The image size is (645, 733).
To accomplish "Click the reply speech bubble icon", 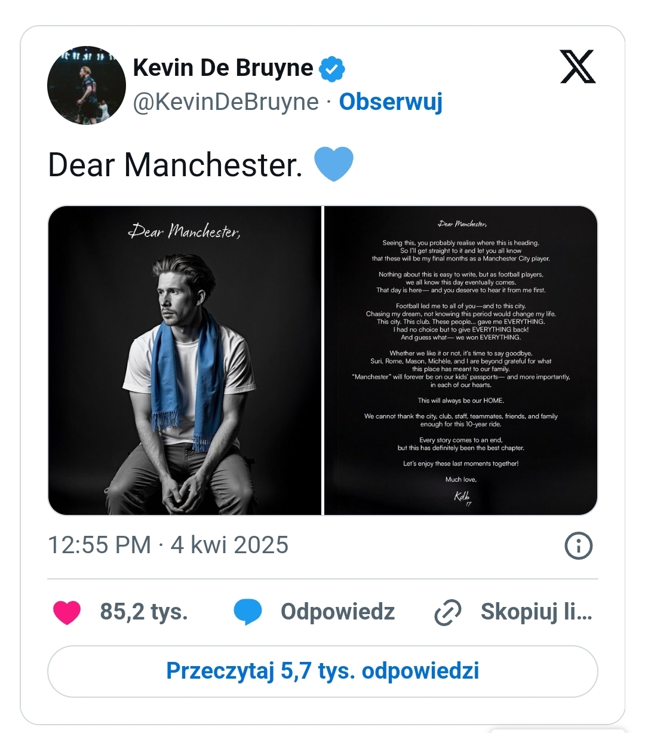I will (247, 612).
